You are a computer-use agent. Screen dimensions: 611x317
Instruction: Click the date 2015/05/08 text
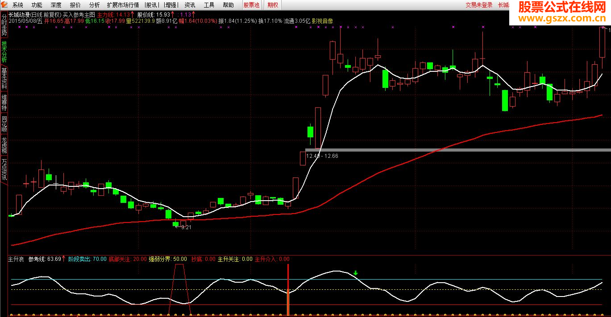(x=22, y=21)
